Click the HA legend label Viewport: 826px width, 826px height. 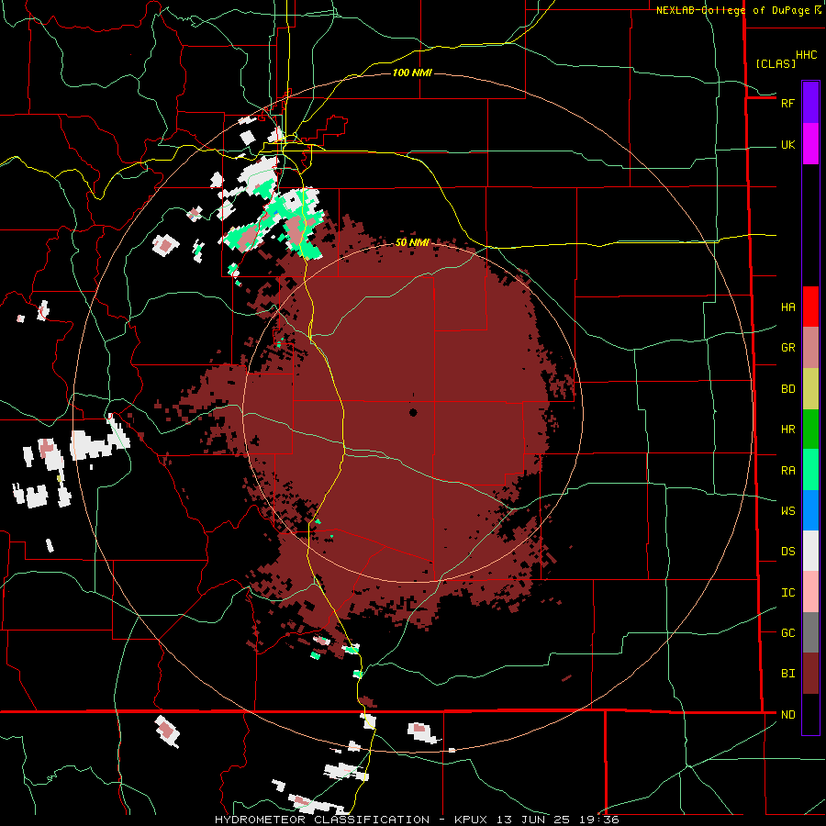coord(788,307)
